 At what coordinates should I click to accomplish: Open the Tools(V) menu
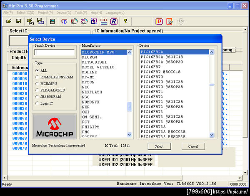click(81, 13)
